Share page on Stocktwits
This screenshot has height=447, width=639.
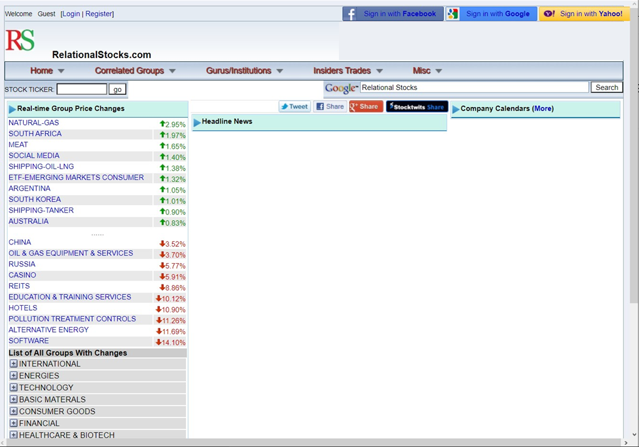tap(417, 106)
